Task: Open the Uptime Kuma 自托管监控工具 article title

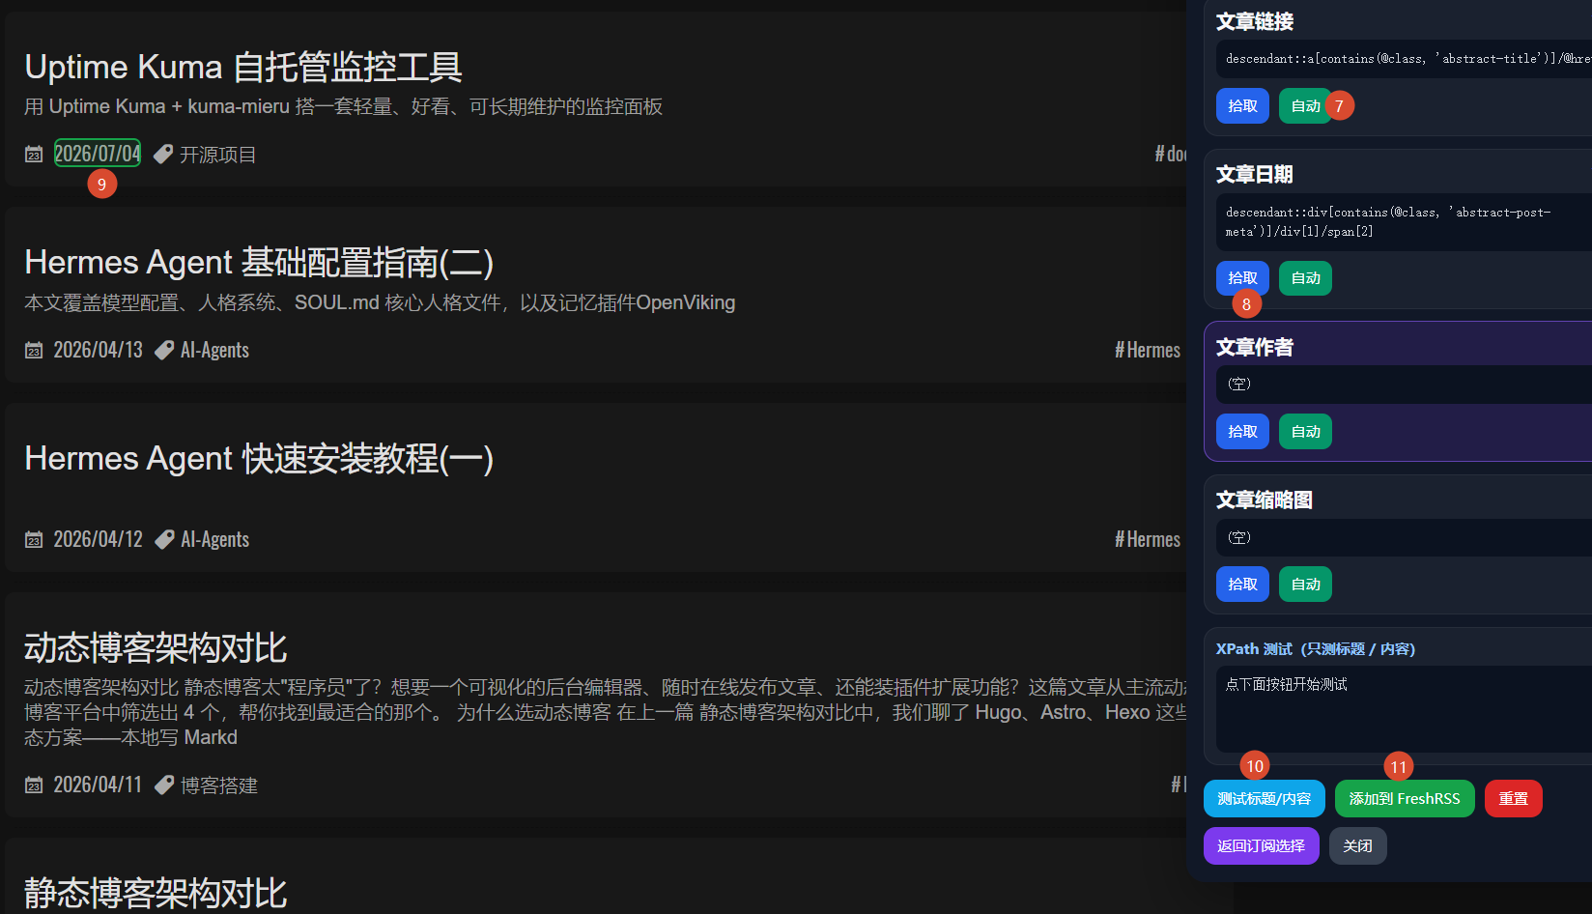Action: [243, 67]
